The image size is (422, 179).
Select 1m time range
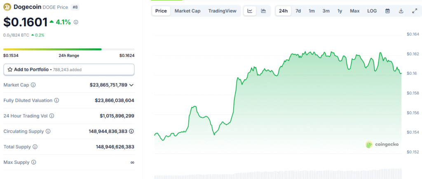coord(312,11)
